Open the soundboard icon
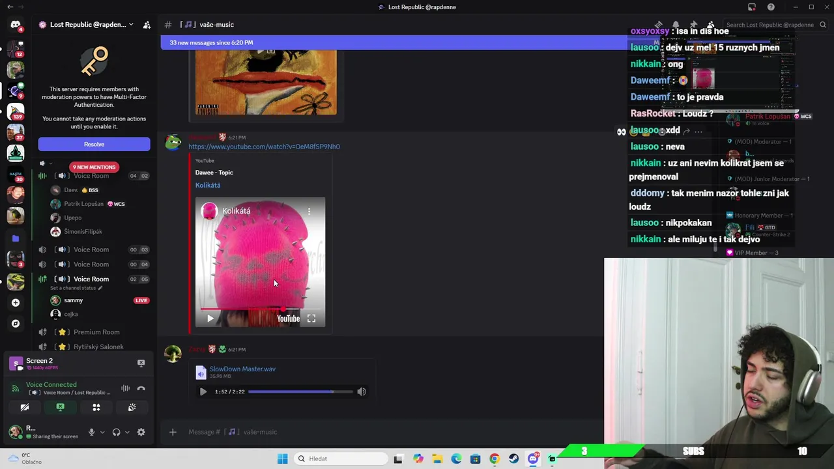 coord(132,407)
